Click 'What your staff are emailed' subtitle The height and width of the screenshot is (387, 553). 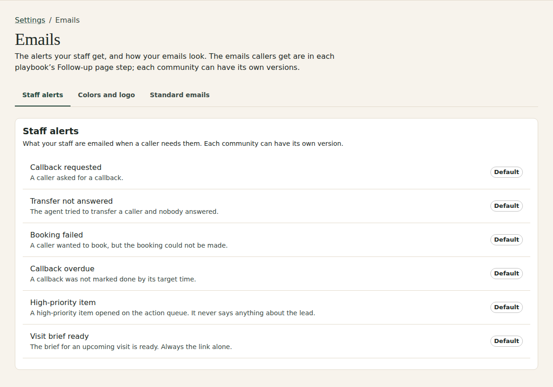pos(183,144)
